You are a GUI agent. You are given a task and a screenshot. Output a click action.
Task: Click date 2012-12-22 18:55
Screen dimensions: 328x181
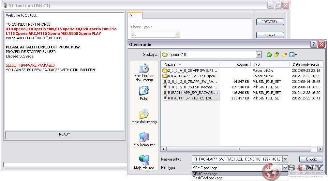pos(306,76)
